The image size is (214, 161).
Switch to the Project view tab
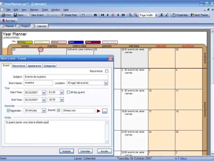coord(24,26)
